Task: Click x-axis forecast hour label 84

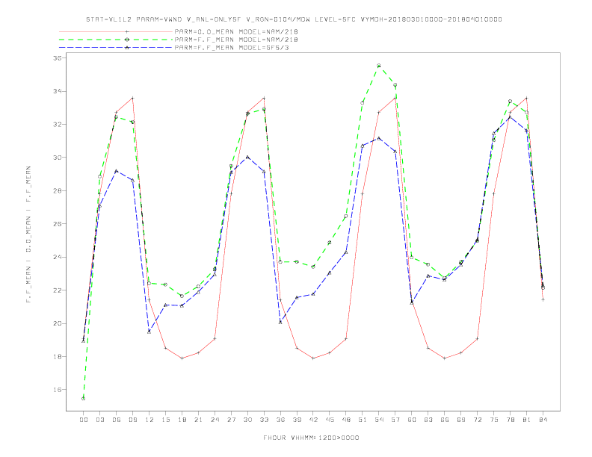Action: [543, 420]
